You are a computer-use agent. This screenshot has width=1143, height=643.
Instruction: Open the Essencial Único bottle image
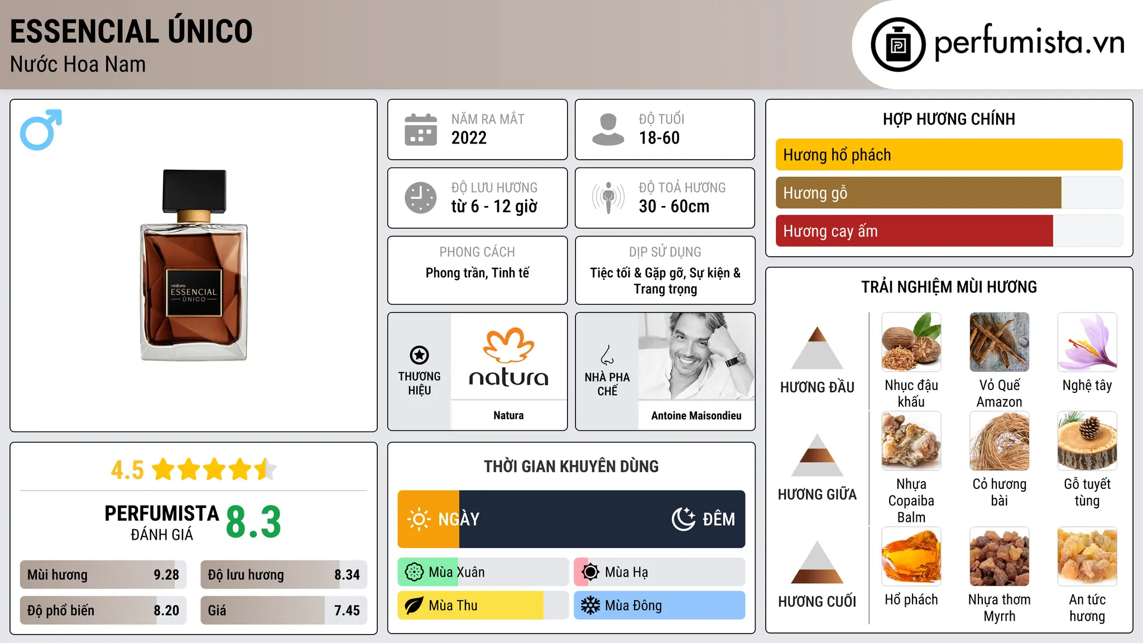point(194,265)
